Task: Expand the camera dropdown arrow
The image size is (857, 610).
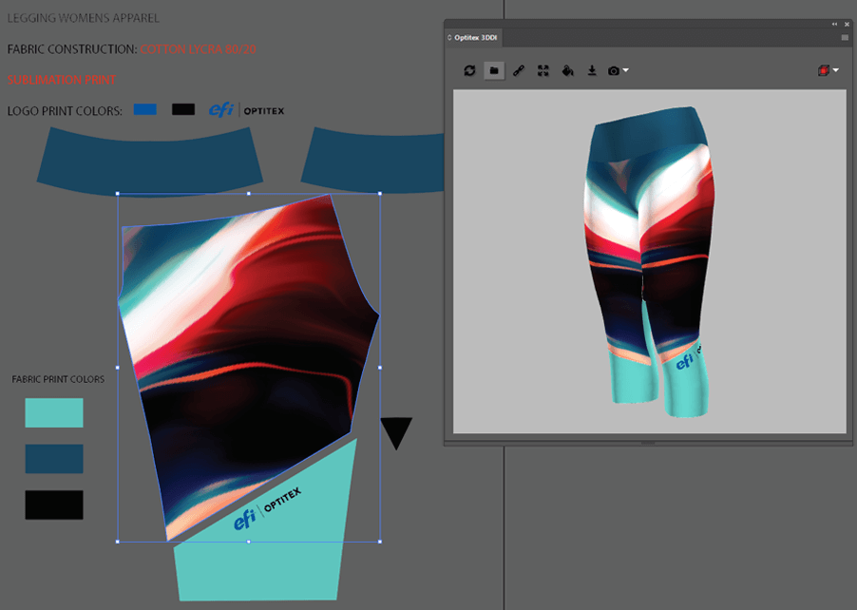Action: click(x=625, y=71)
